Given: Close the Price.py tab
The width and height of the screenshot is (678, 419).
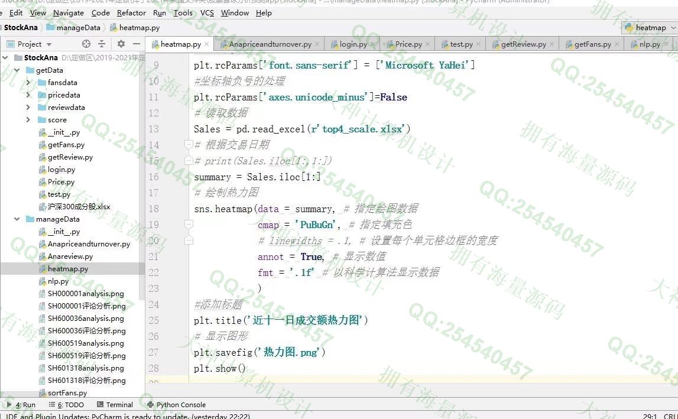Looking at the screenshot, I should click(427, 44).
